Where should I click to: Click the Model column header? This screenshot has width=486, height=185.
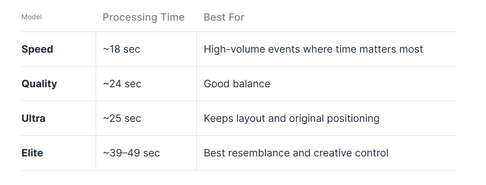(x=32, y=17)
